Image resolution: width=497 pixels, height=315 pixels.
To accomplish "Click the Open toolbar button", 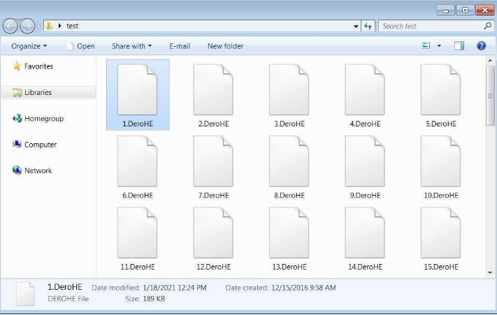I will 80,46.
